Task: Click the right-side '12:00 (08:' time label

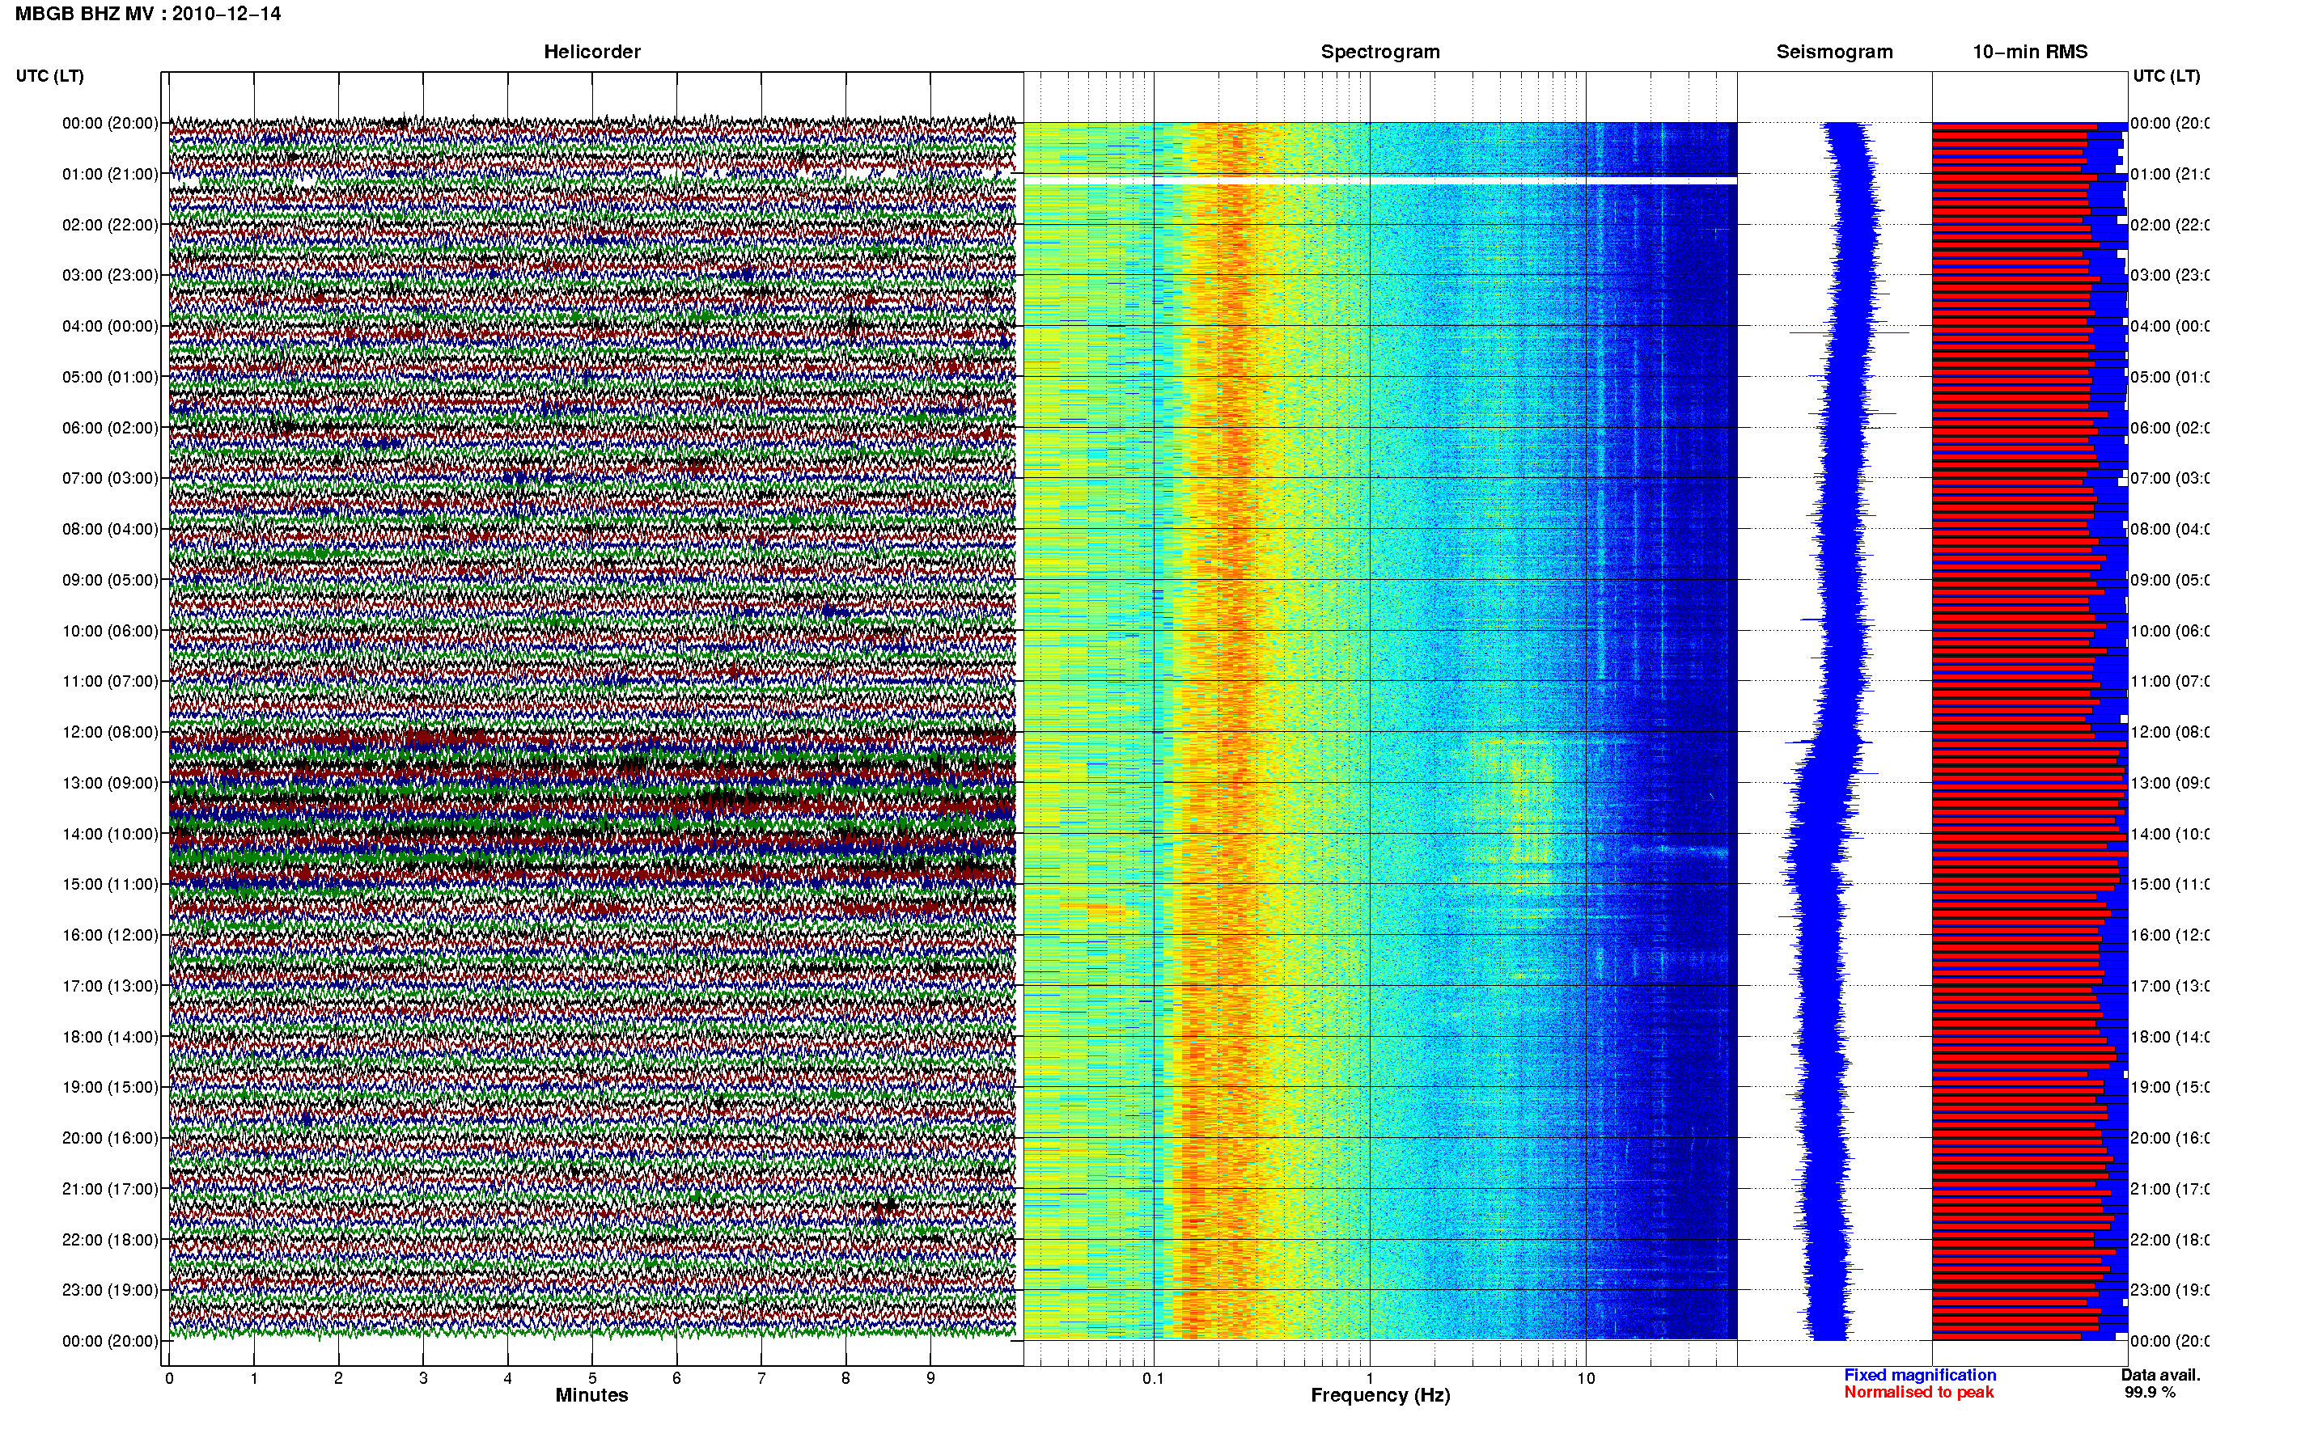Action: tap(2170, 732)
